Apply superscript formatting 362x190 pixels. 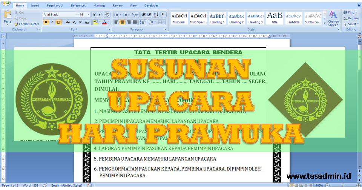point(80,22)
